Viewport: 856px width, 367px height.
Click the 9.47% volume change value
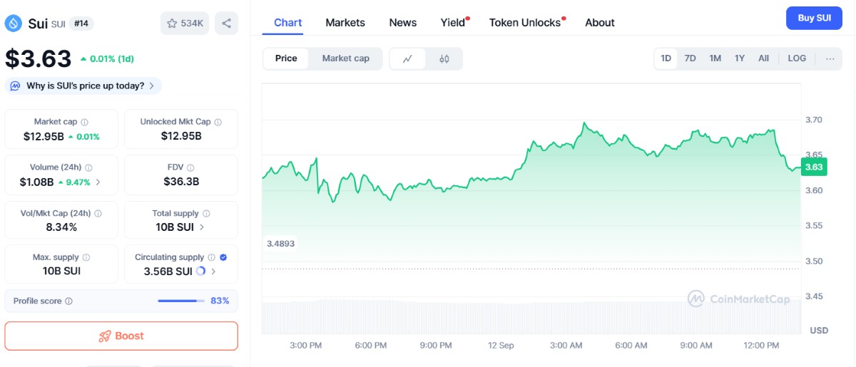[78, 182]
